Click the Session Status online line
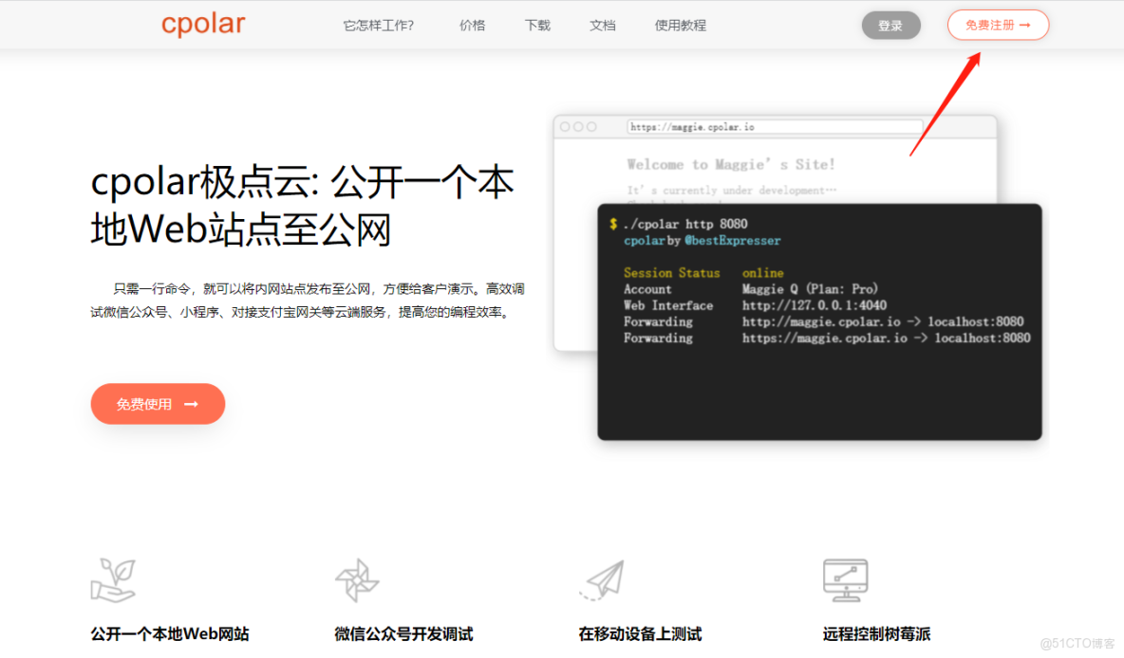The height and width of the screenshot is (658, 1124). coord(703,273)
